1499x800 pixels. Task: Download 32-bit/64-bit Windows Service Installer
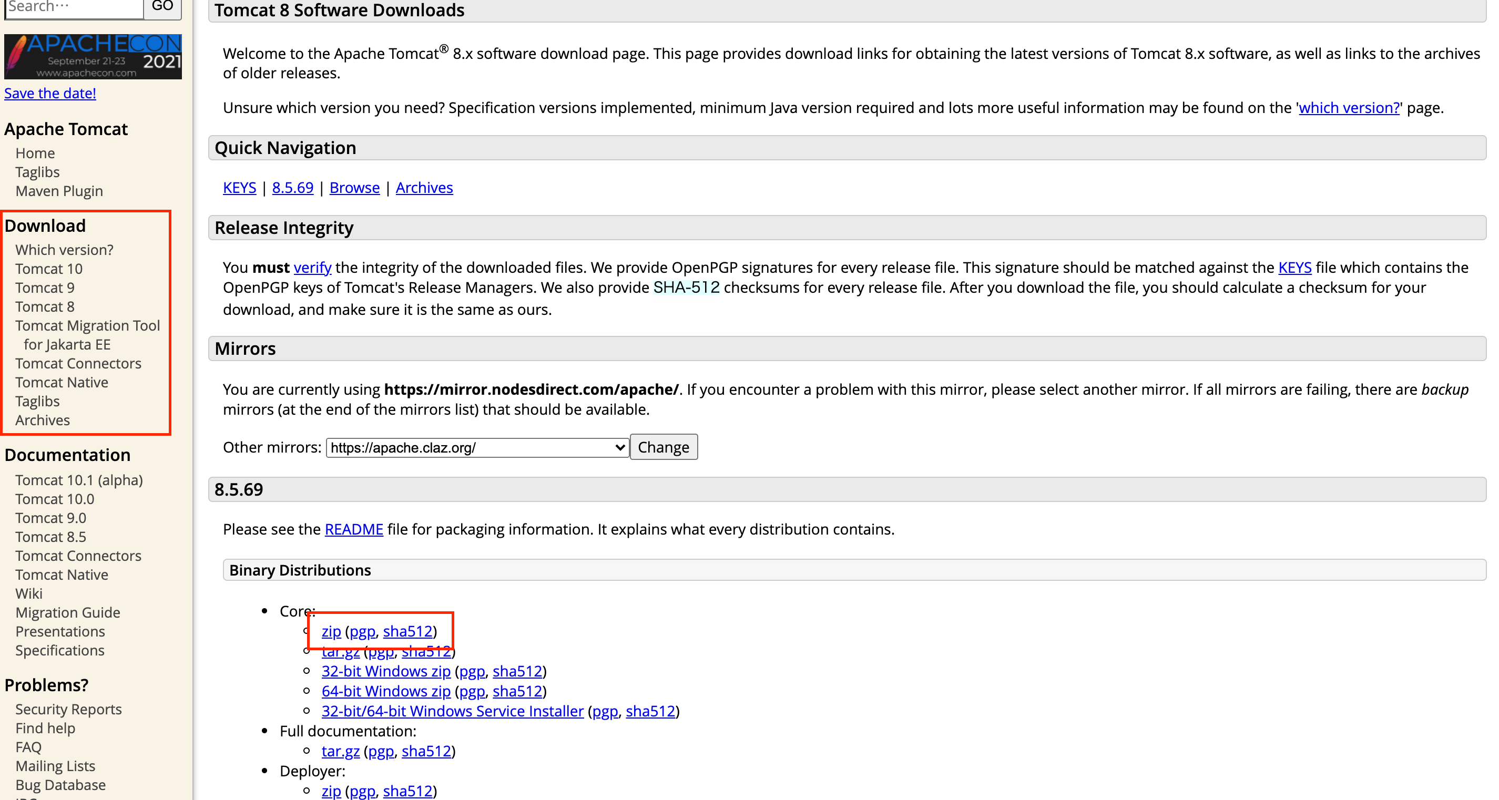(452, 711)
